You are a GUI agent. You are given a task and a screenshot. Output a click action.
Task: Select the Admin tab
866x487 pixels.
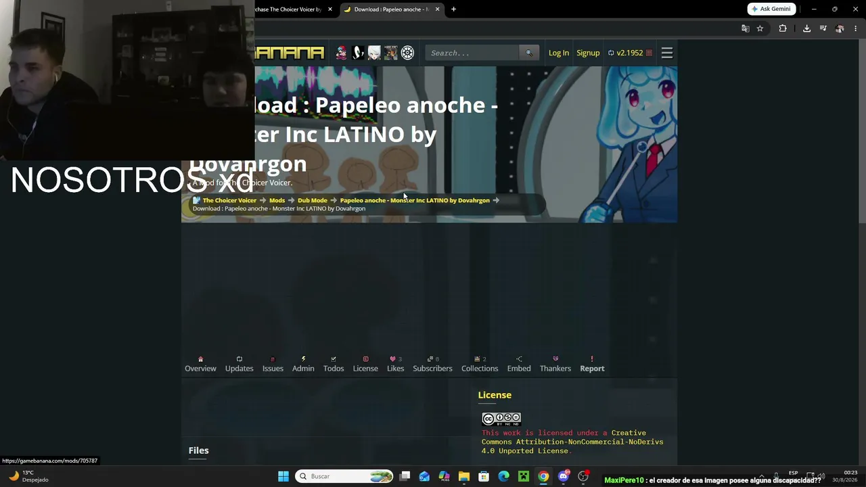pos(303,364)
